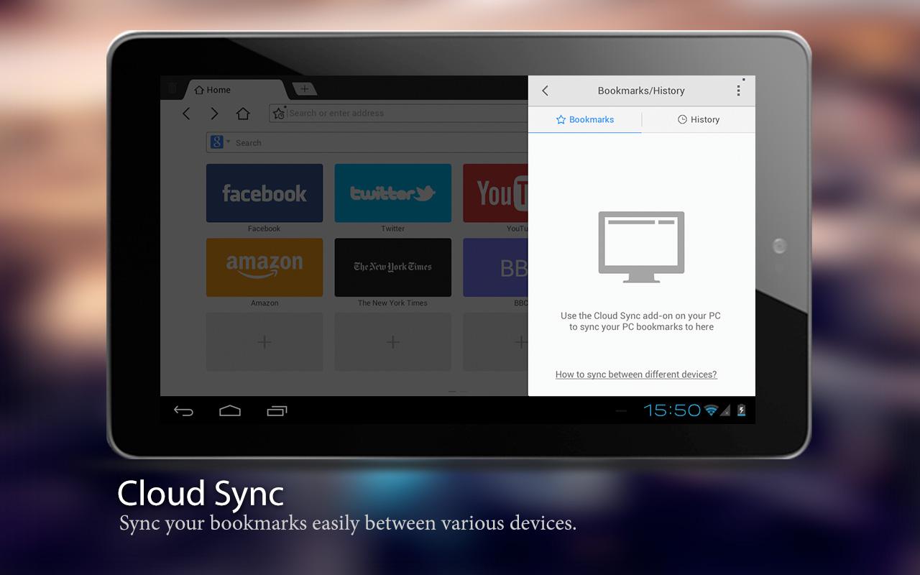The height and width of the screenshot is (575, 920).
Task: Tap the "Facebook" caption under its tile
Action: coord(264,229)
